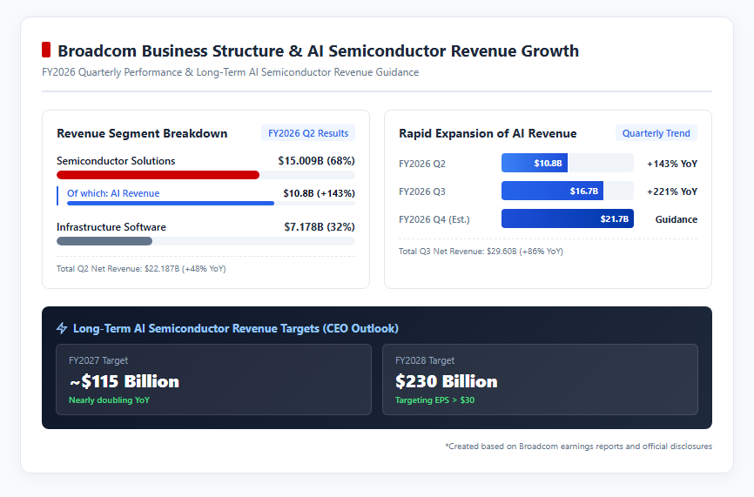Screen dimensions: 754x497
Task: Open the FY2028 Target card
Action: click(540, 379)
